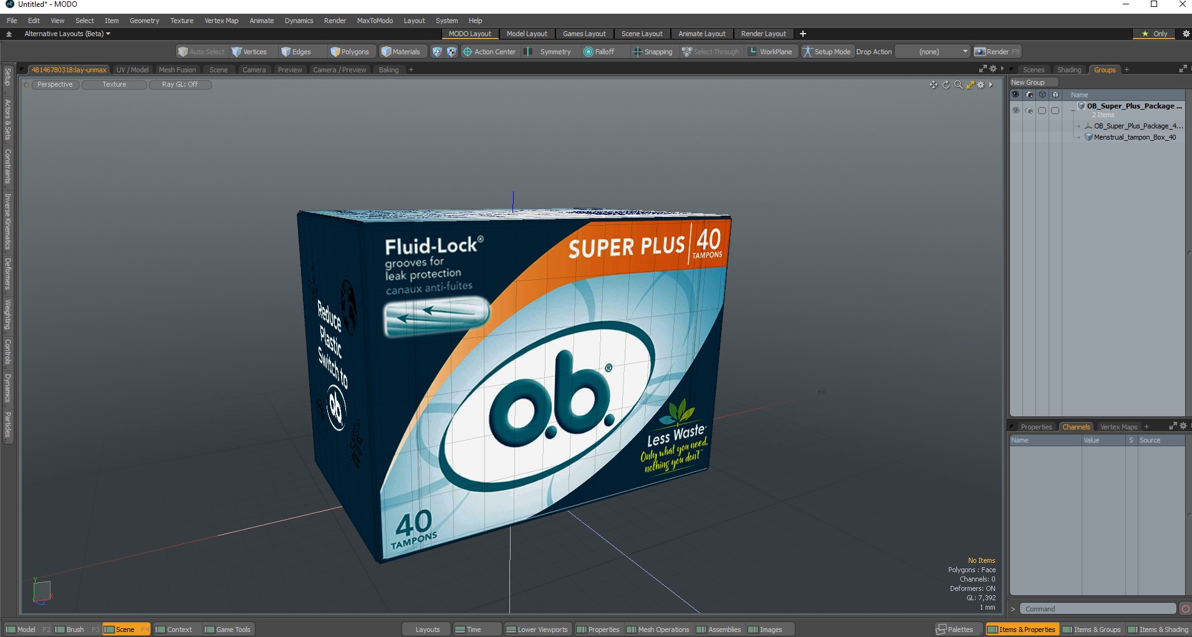Open the Ray GL: Off dropdown
The image size is (1192, 637).
pyautogui.click(x=180, y=85)
